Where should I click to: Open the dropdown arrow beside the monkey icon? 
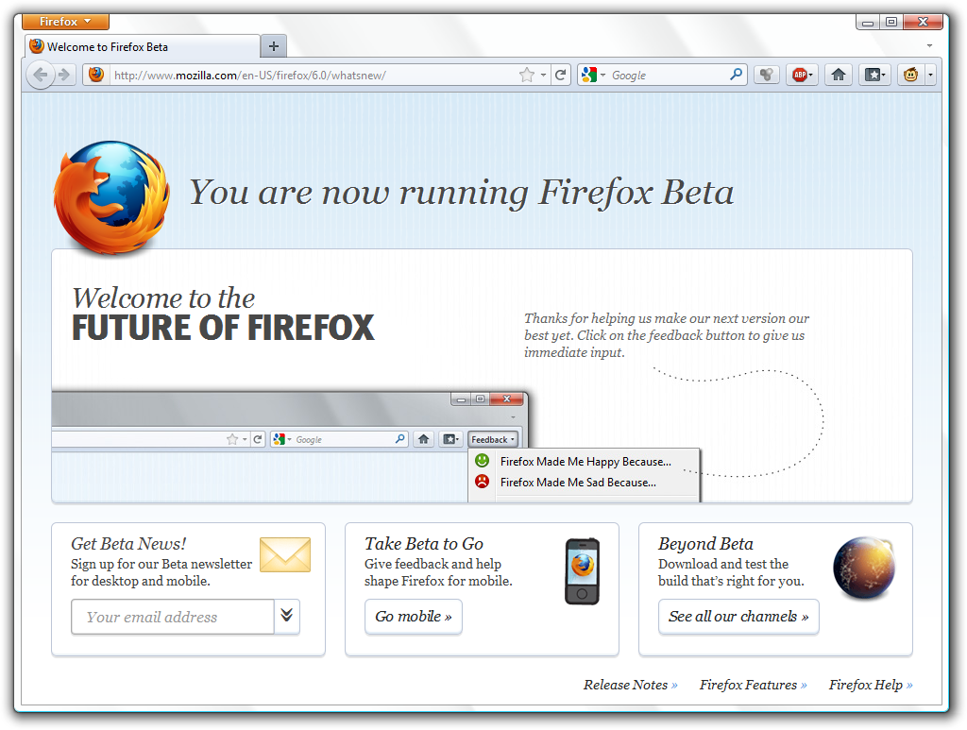pyautogui.click(x=930, y=76)
